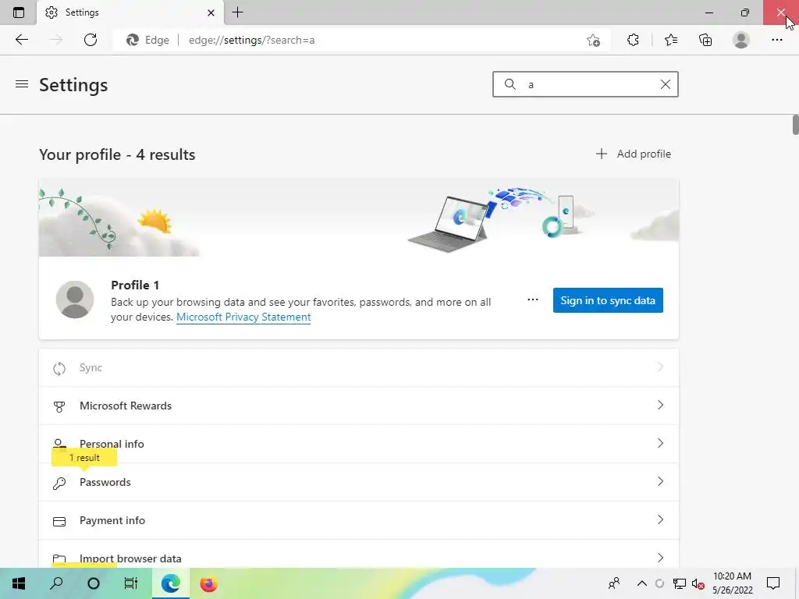Open the Collections icon
This screenshot has height=599, width=799.
click(705, 40)
